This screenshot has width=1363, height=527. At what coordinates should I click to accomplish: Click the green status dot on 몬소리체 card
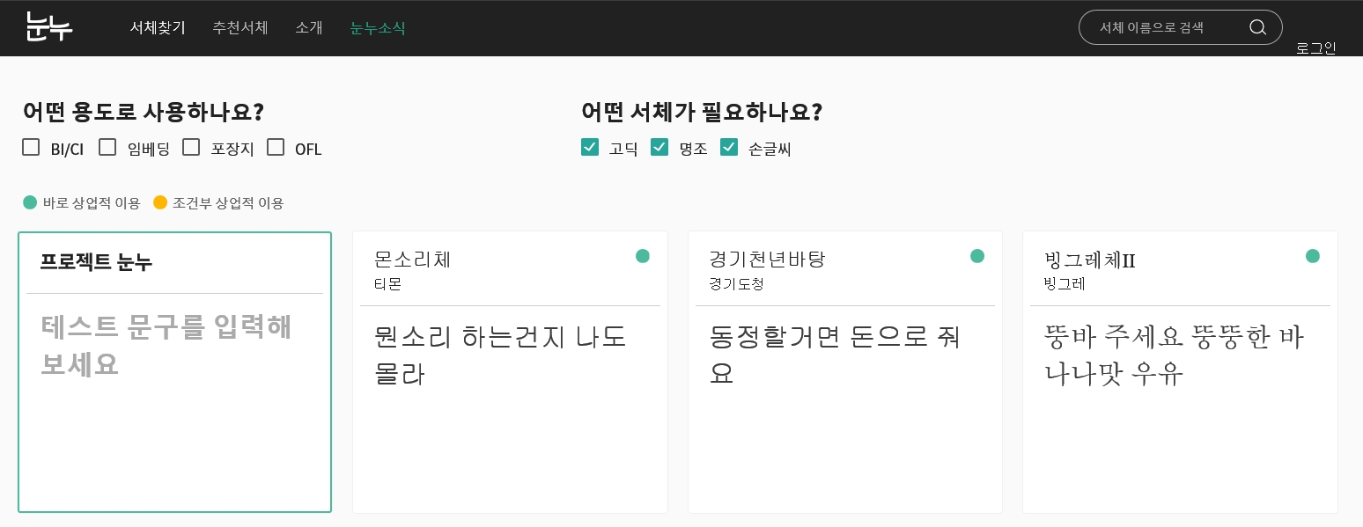643,256
